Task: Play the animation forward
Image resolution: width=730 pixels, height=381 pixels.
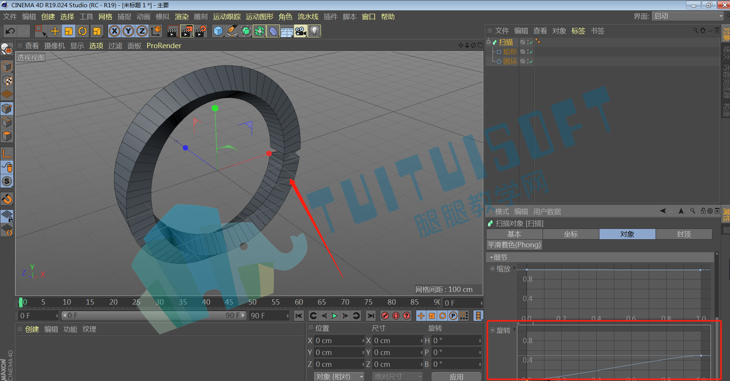Action: coord(334,316)
